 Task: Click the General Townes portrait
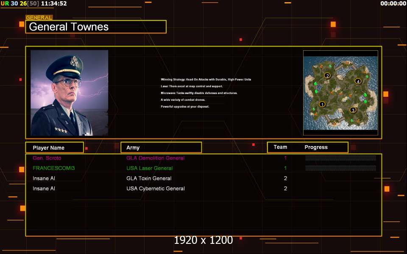(69, 93)
